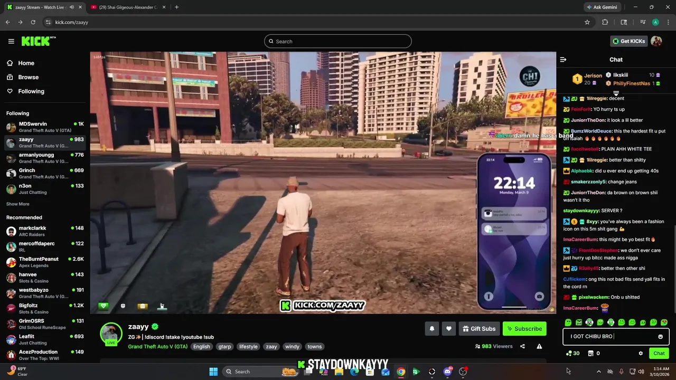Report the stream with warning icon

click(x=539, y=346)
